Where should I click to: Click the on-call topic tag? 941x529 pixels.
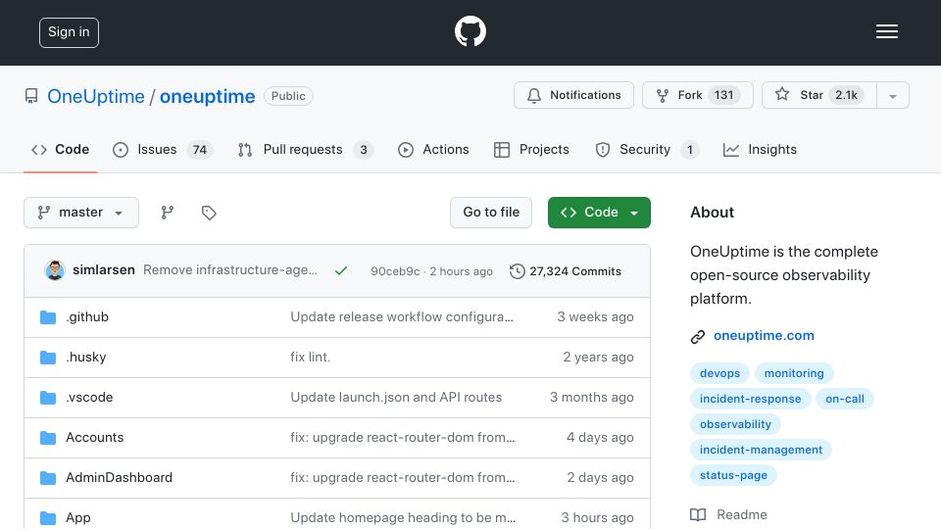tap(844, 399)
